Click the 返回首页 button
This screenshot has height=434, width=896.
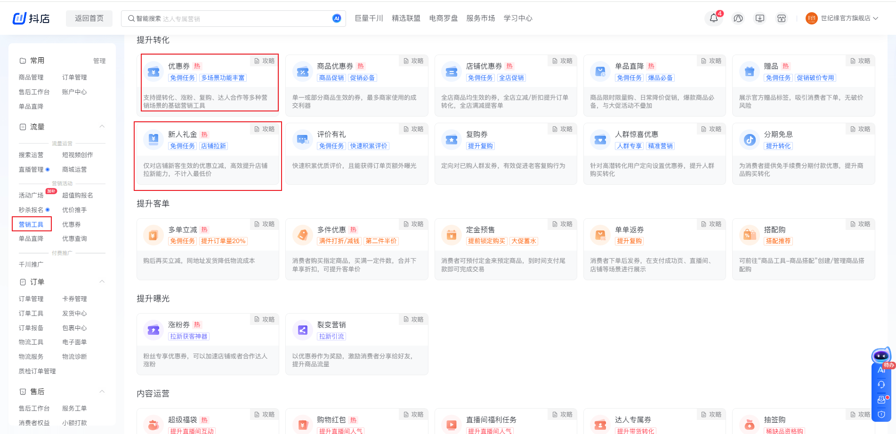pos(89,18)
